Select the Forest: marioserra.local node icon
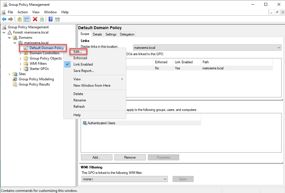 (10, 32)
